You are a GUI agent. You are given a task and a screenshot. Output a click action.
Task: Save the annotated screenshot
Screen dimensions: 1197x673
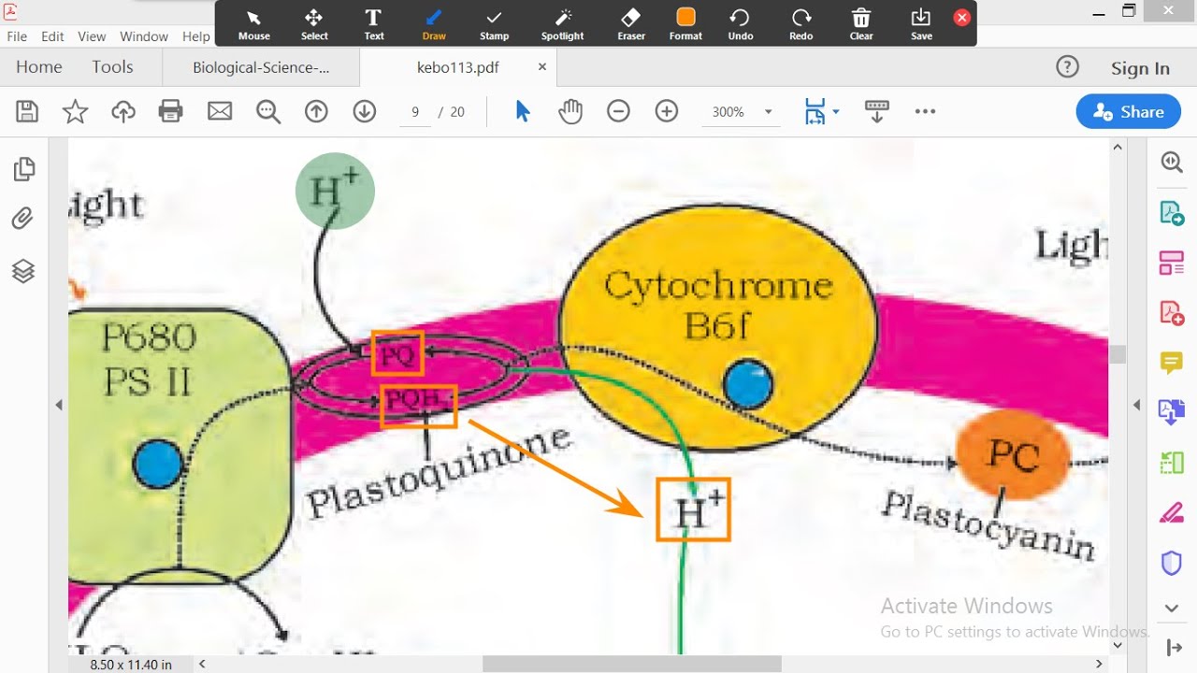(921, 24)
